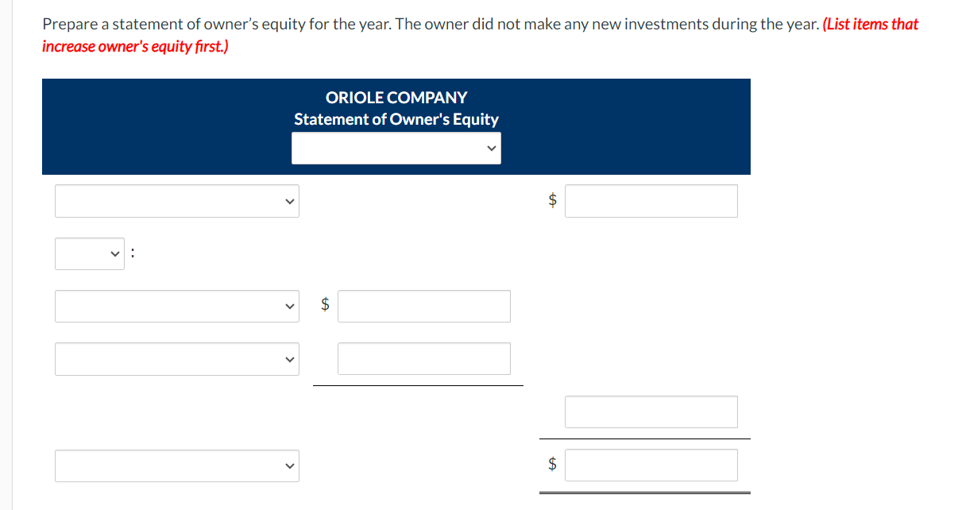This screenshot has height=510, width=958.
Task: Expand the bottom row label dropdown
Action: click(x=176, y=466)
